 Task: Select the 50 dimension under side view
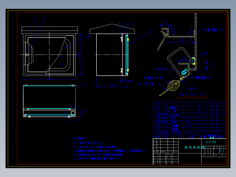(x=125, y=81)
